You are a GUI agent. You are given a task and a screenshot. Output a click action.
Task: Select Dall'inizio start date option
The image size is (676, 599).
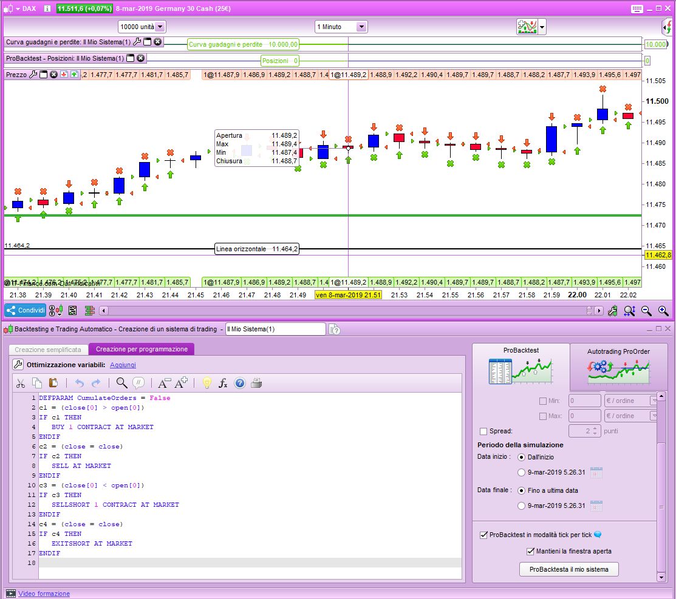[x=522, y=457]
